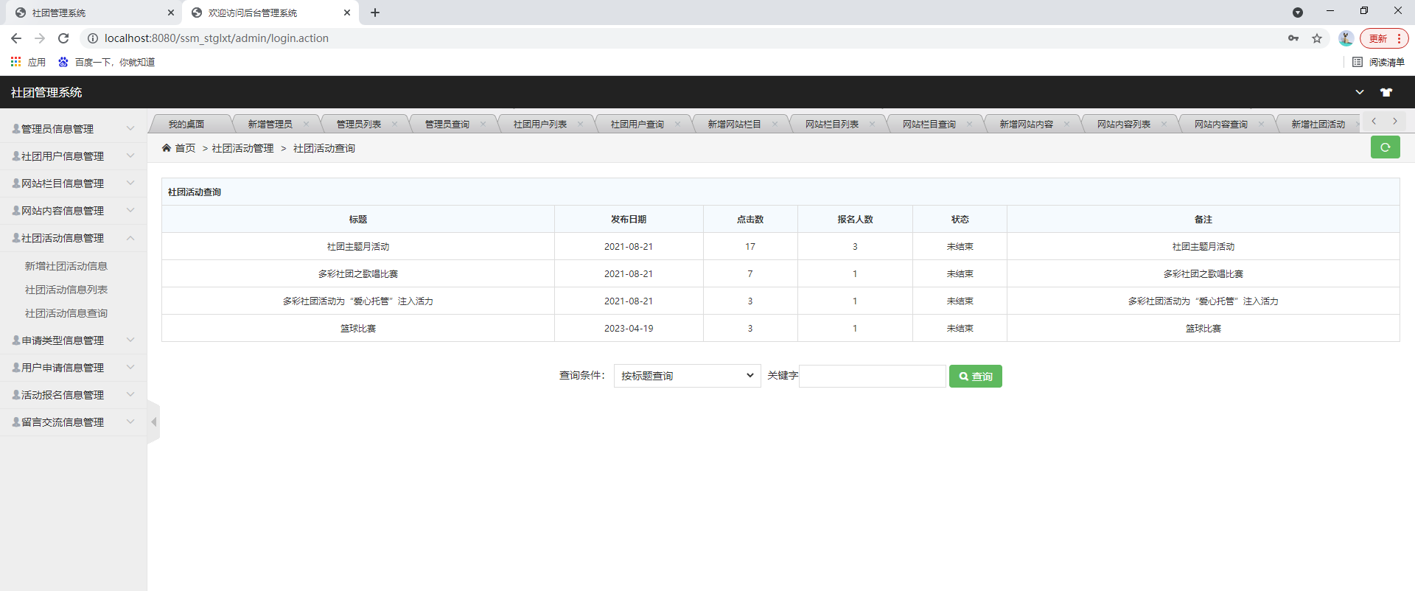This screenshot has width=1415, height=591.
Task: Collapse the sidebar with the arrow handle
Action: (153, 422)
